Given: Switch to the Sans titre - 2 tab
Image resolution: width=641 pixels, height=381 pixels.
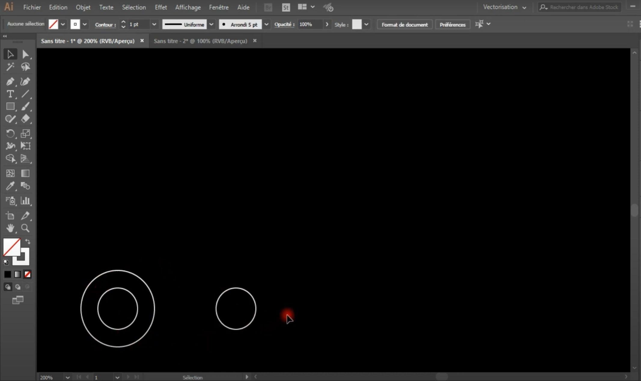Looking at the screenshot, I should 200,41.
